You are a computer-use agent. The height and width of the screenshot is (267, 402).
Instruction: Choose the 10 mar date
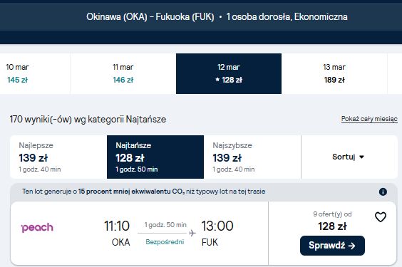tap(35, 73)
